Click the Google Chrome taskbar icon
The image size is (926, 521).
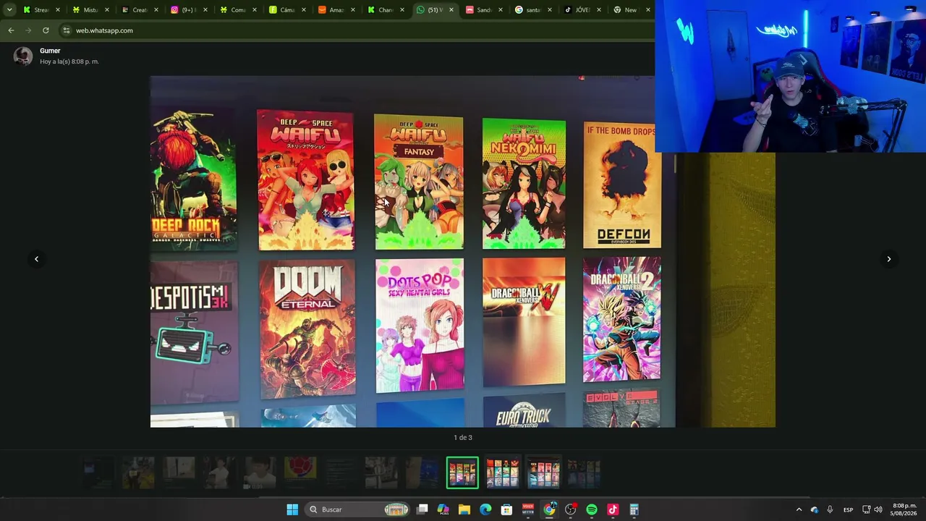point(549,509)
